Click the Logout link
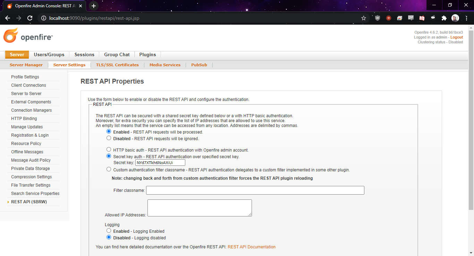The width and height of the screenshot is (474, 256). pos(457,37)
